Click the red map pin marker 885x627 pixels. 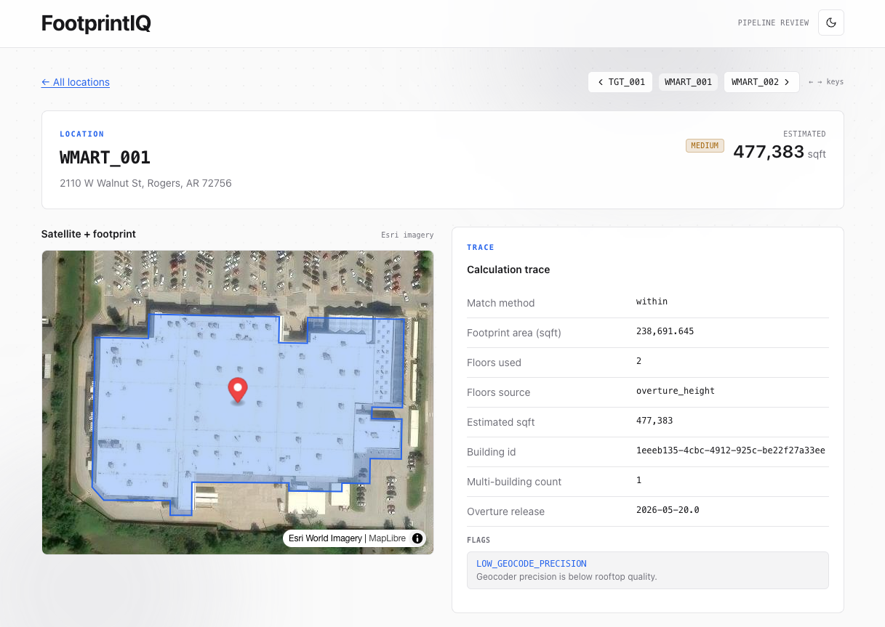pos(237,390)
